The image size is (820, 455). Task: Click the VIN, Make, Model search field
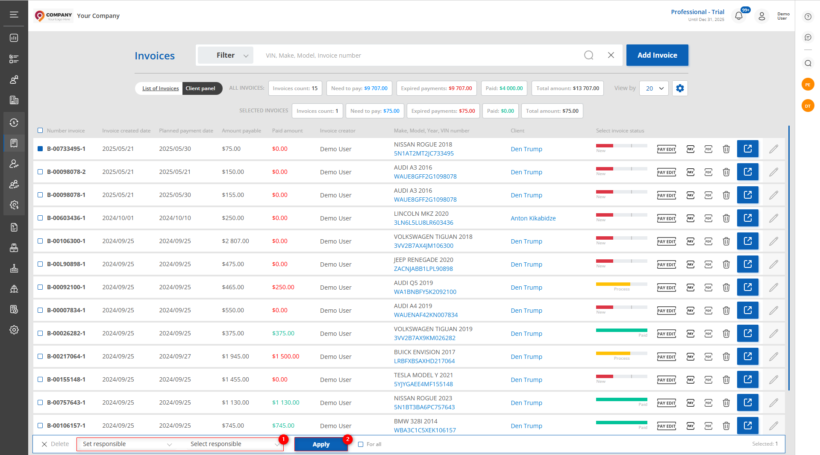coord(419,55)
